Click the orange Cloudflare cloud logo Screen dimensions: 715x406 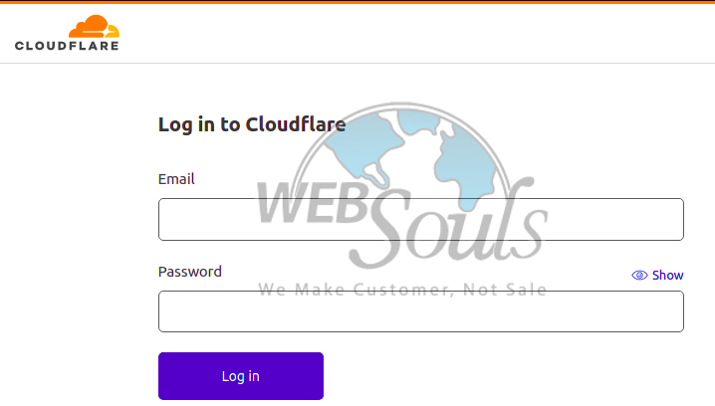pos(94,27)
